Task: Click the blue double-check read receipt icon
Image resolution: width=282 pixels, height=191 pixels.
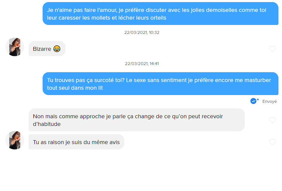Action: [x=253, y=101]
